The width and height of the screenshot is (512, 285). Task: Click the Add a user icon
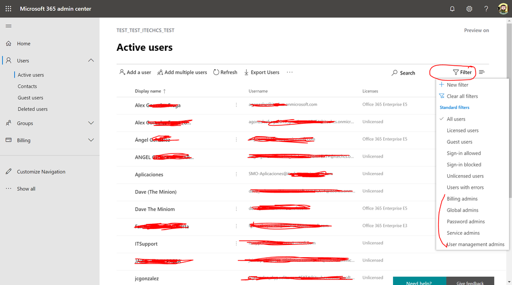pyautogui.click(x=122, y=72)
